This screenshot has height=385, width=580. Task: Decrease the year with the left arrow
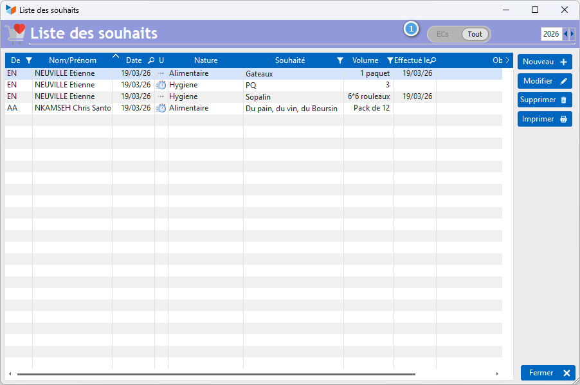(565, 34)
